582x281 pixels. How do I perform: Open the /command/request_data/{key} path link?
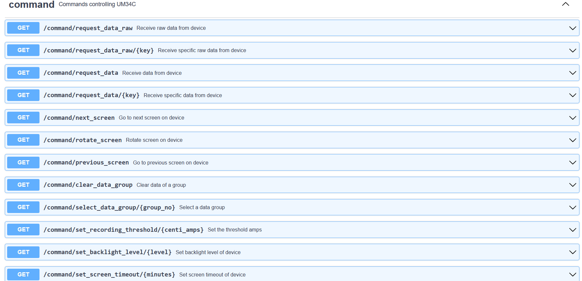coord(92,95)
